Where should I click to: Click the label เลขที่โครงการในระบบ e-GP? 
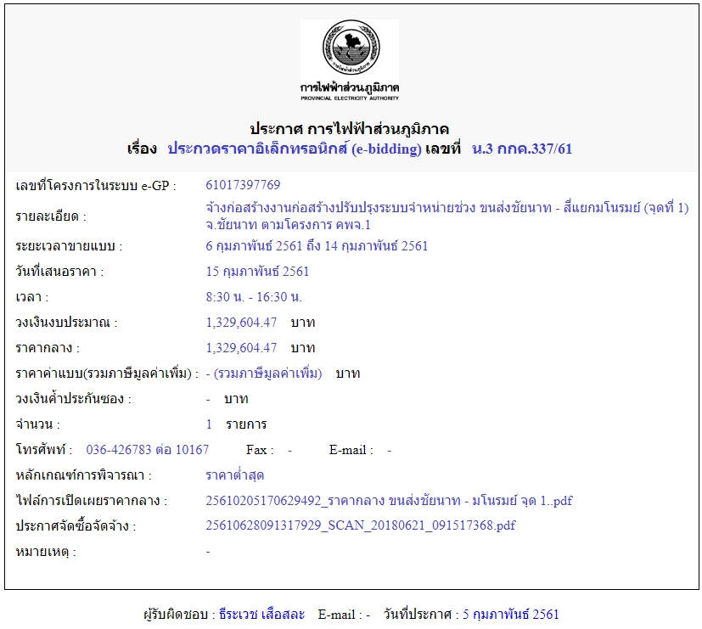(96, 185)
